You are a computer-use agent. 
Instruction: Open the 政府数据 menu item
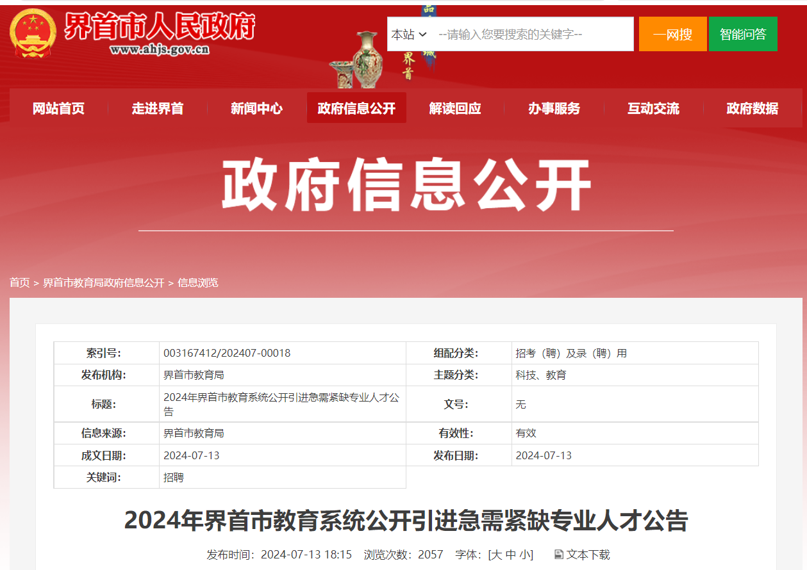click(753, 108)
